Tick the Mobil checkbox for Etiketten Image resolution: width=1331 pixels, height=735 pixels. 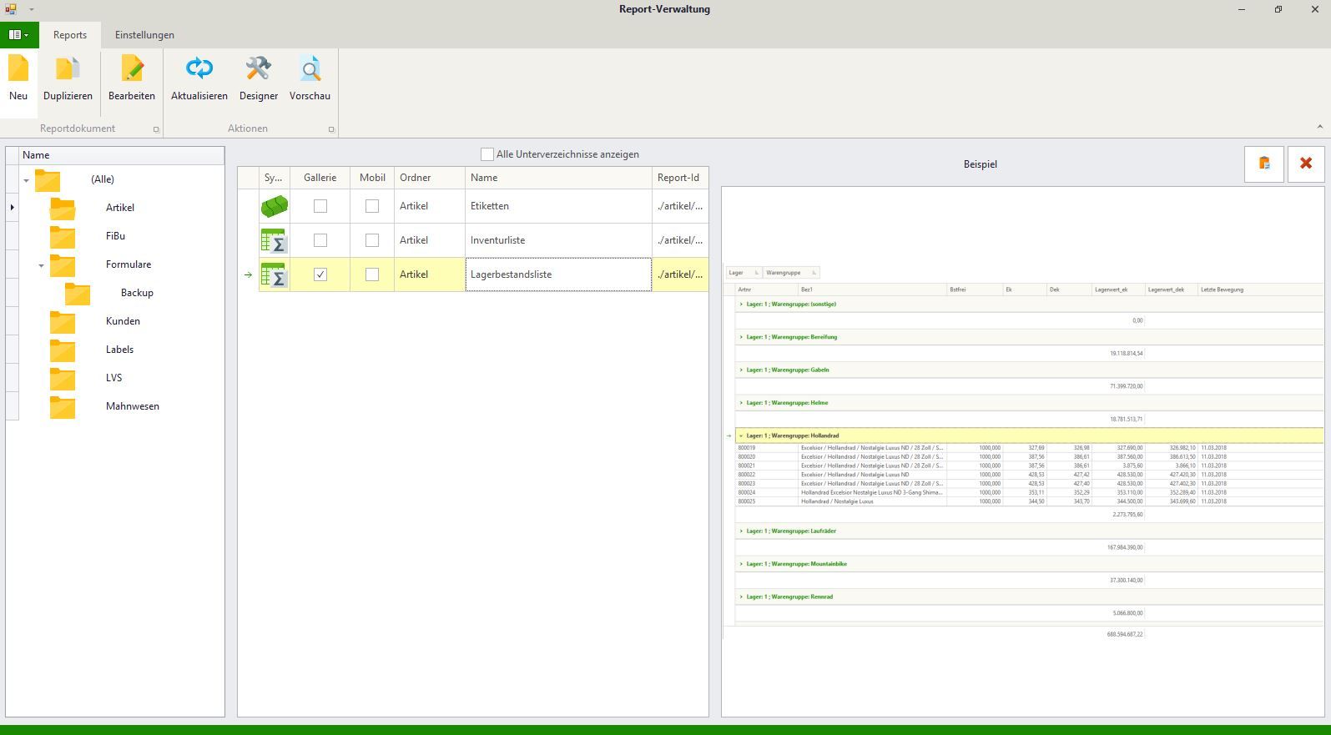tap(372, 206)
